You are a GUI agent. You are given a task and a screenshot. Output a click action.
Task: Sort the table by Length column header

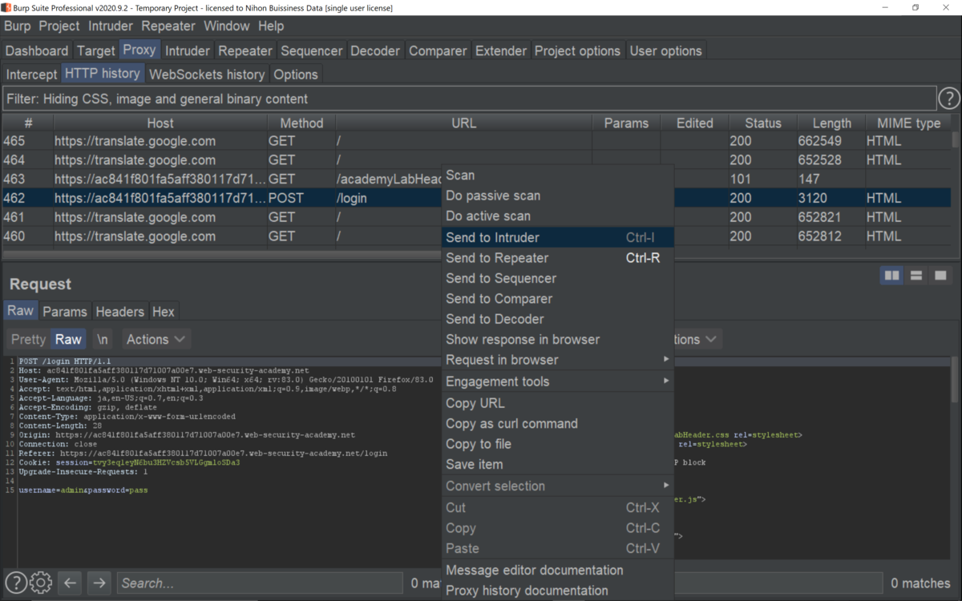coord(831,123)
